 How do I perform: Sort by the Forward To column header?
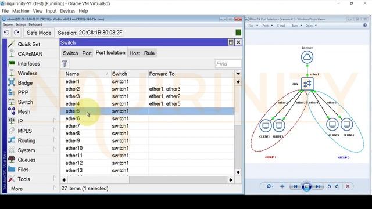(x=191, y=74)
